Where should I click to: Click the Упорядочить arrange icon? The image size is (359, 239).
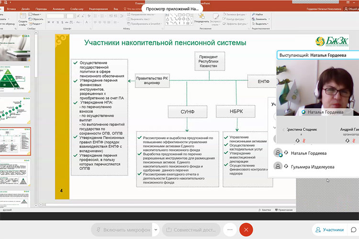tap(202, 16)
